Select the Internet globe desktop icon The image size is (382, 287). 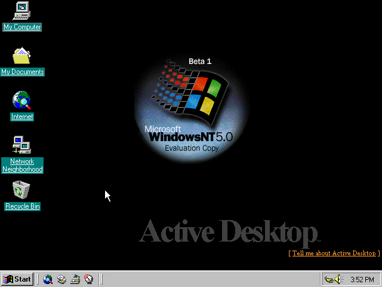click(x=21, y=100)
